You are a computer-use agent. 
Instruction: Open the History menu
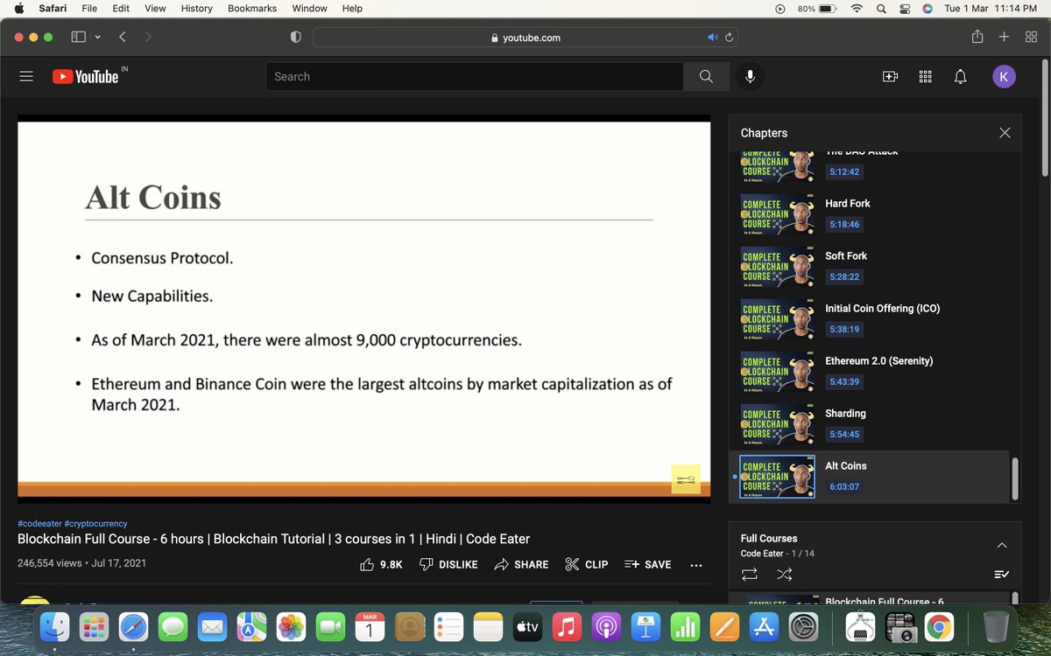coord(196,9)
